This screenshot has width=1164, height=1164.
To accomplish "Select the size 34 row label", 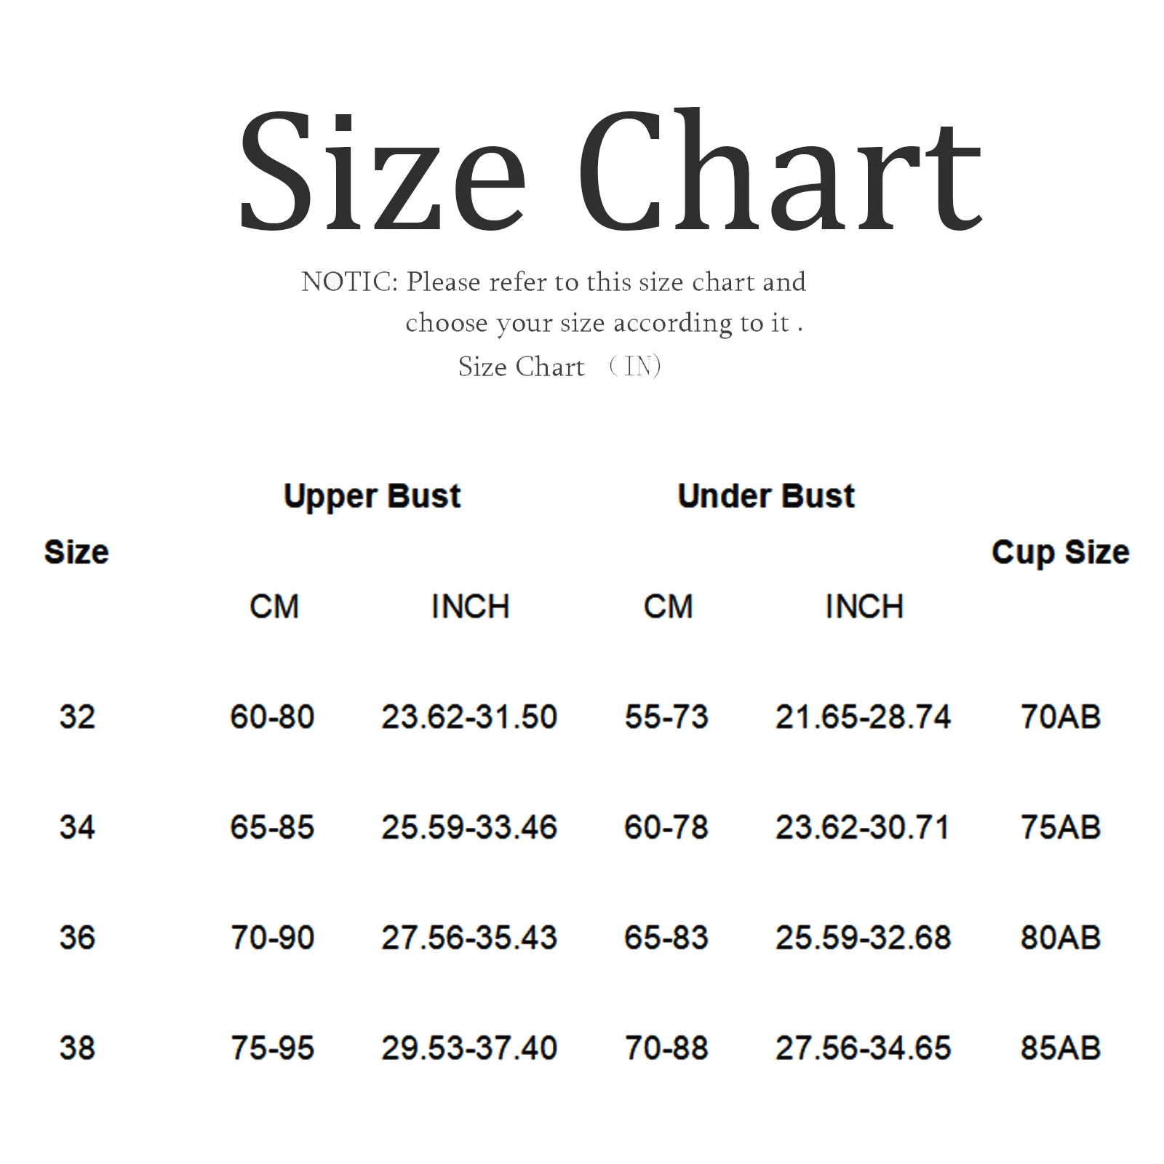I will [x=77, y=828].
